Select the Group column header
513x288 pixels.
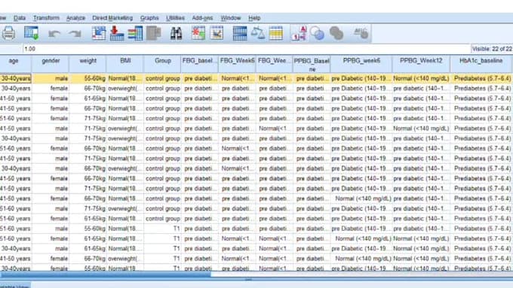click(x=162, y=64)
